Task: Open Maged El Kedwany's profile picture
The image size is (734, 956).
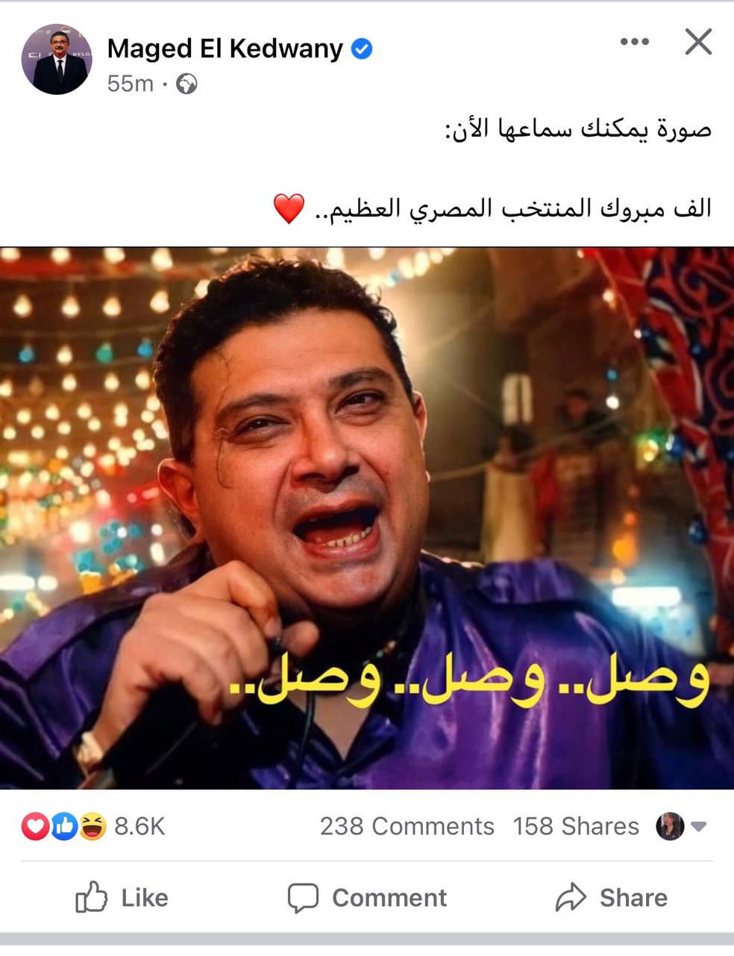Action: (57, 59)
